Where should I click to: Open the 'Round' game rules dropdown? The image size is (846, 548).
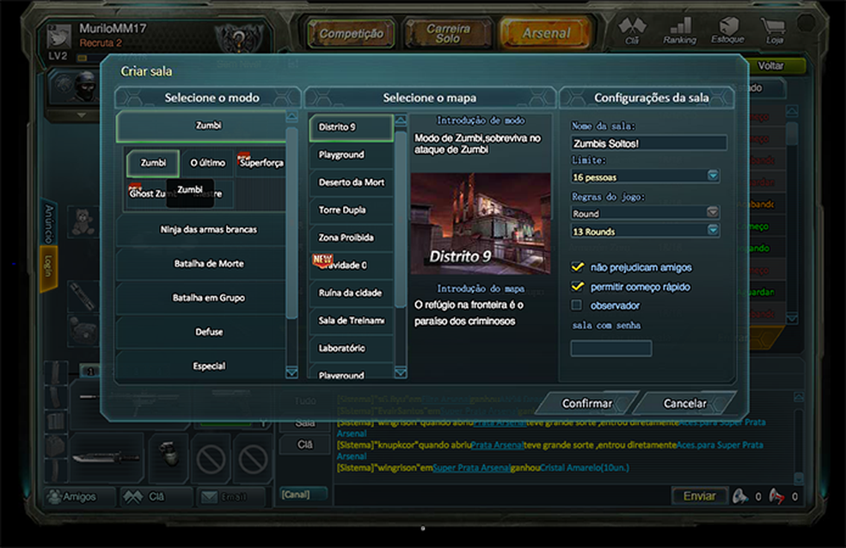coord(646,212)
